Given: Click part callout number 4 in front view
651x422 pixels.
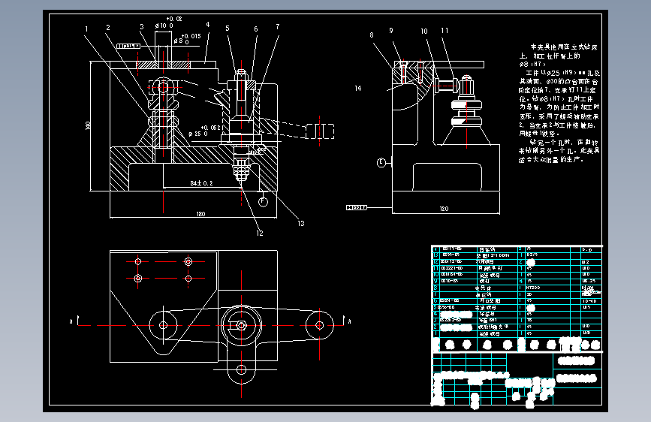Looking at the screenshot, I should pos(207,25).
